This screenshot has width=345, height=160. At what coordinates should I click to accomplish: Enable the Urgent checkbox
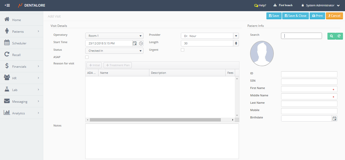182,50
